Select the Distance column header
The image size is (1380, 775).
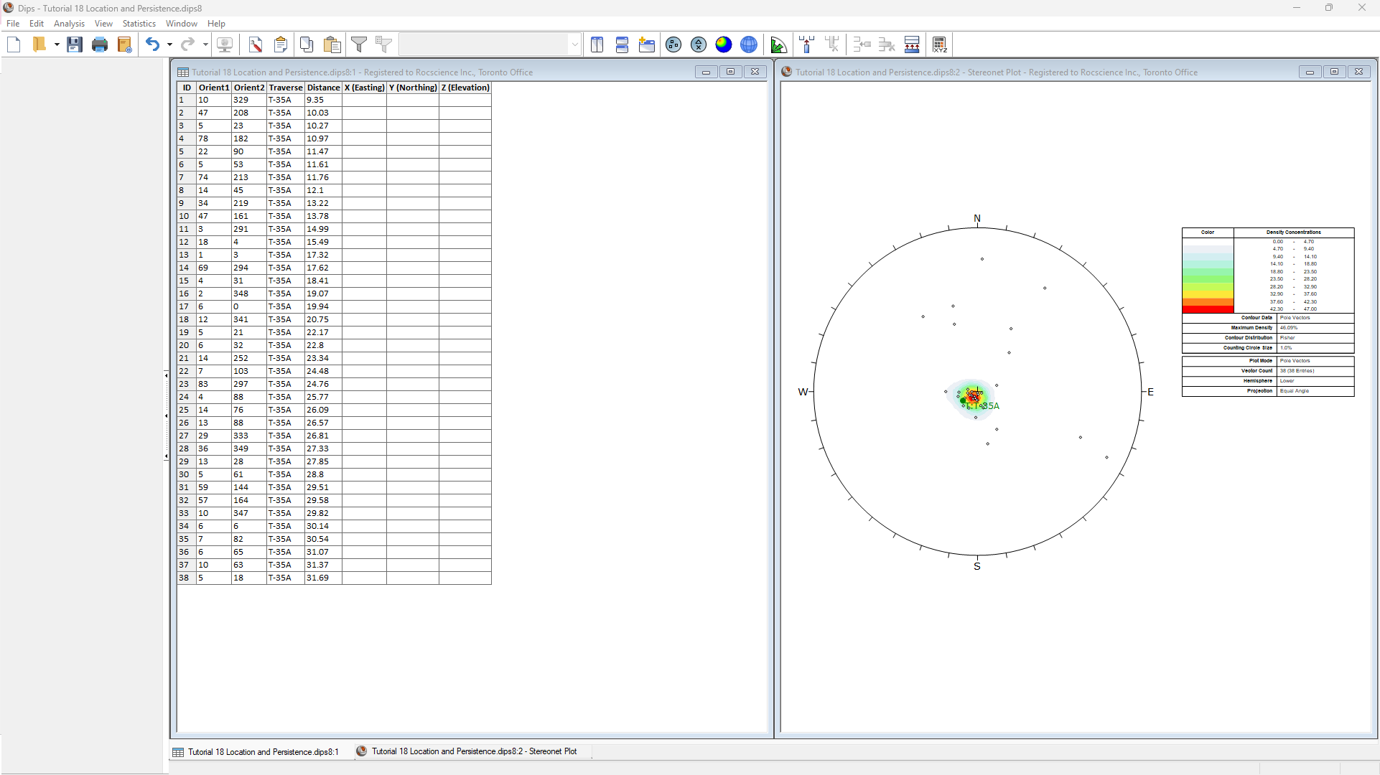[x=323, y=88]
